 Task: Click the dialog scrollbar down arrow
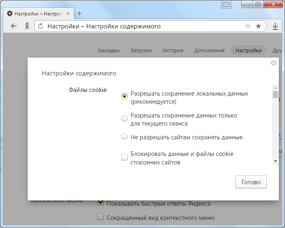pyautogui.click(x=275, y=161)
